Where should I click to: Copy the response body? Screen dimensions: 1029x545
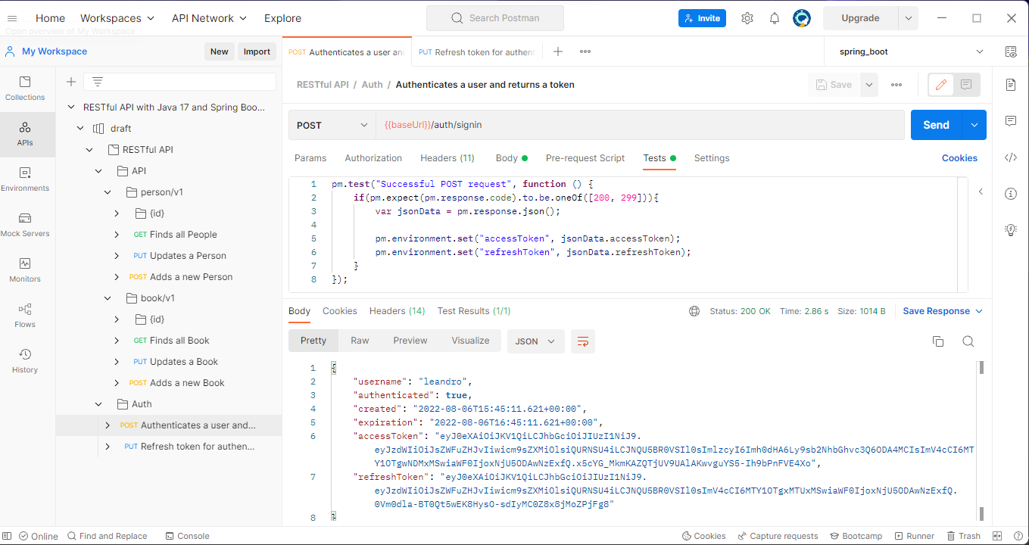938,341
